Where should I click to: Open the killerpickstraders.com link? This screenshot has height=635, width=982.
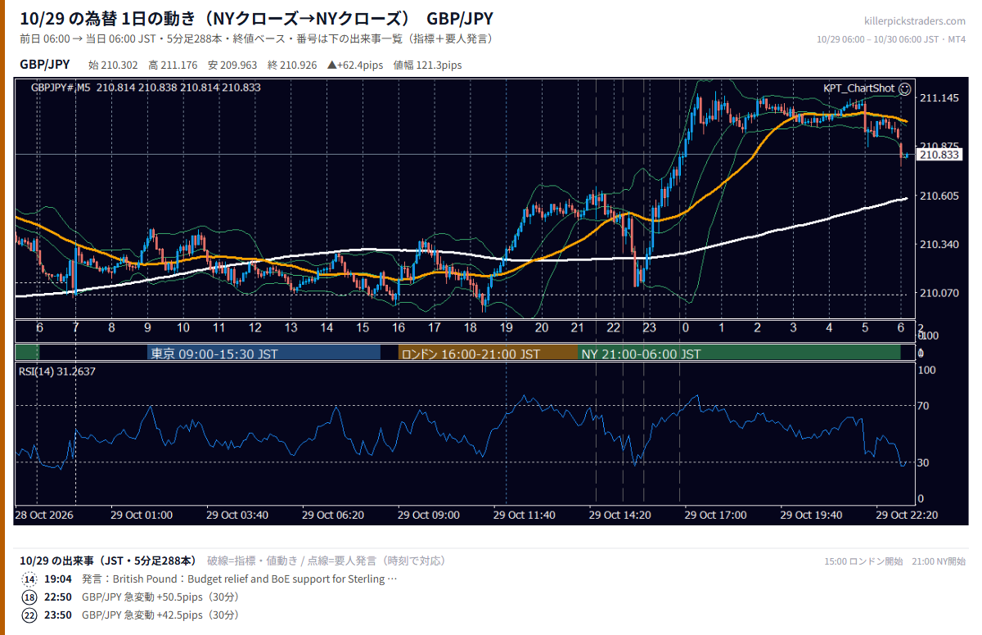pos(915,21)
